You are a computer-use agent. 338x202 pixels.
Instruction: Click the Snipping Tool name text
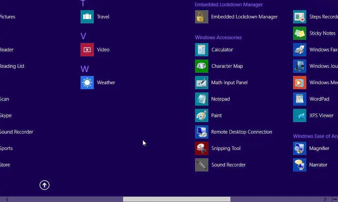[226, 148]
